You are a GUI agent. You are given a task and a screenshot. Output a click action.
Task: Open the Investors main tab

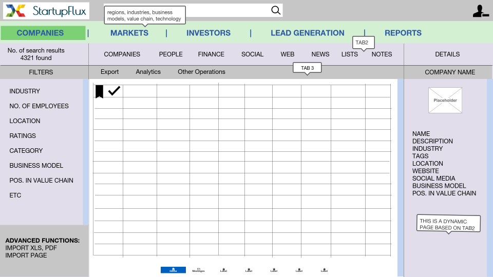[x=208, y=33]
